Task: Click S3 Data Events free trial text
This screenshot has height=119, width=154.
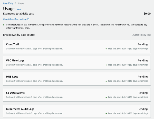Action: pyautogui.click(x=128, y=97)
